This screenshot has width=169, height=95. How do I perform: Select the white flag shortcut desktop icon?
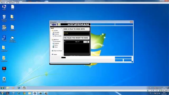pyautogui.click(x=12, y=39)
